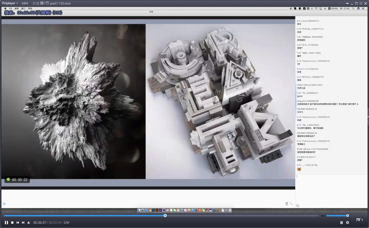Select chat message 'VR'
Image resolution: width=369 pixels, height=228 pixels.
pos(299,64)
